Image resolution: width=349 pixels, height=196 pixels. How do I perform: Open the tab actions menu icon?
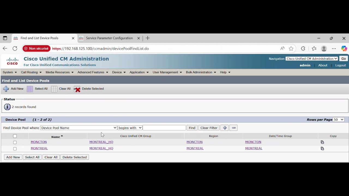tap(5, 38)
